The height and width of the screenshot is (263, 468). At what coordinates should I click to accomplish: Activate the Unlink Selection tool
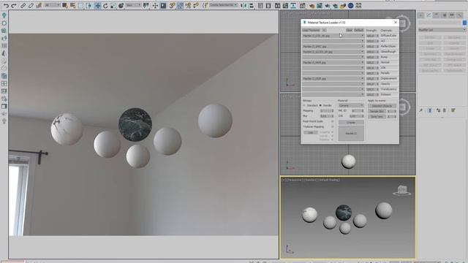click(x=31, y=5)
